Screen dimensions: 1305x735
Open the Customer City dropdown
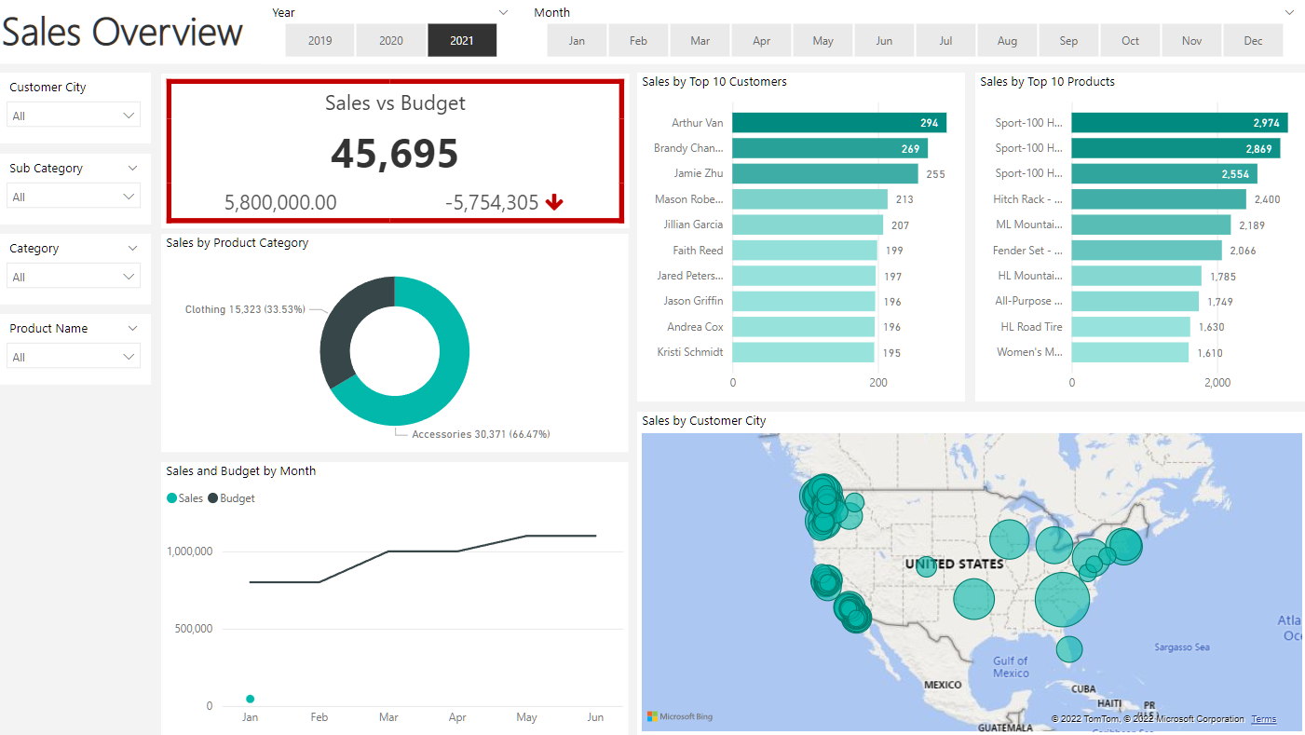tap(74, 116)
